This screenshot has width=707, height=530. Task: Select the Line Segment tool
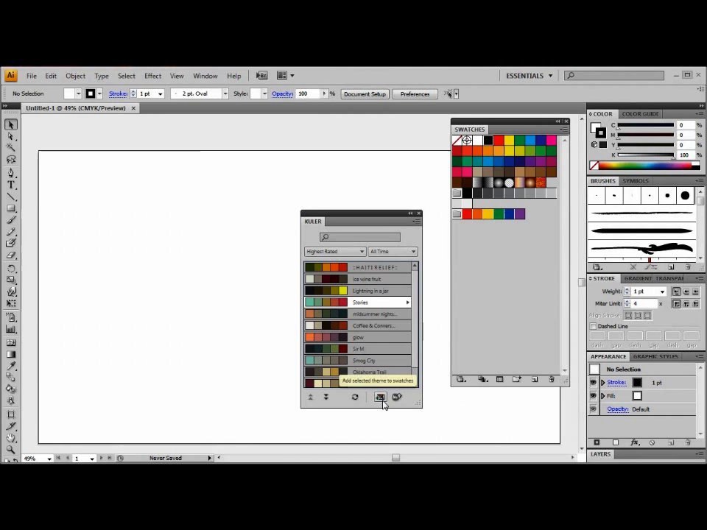click(x=11, y=197)
